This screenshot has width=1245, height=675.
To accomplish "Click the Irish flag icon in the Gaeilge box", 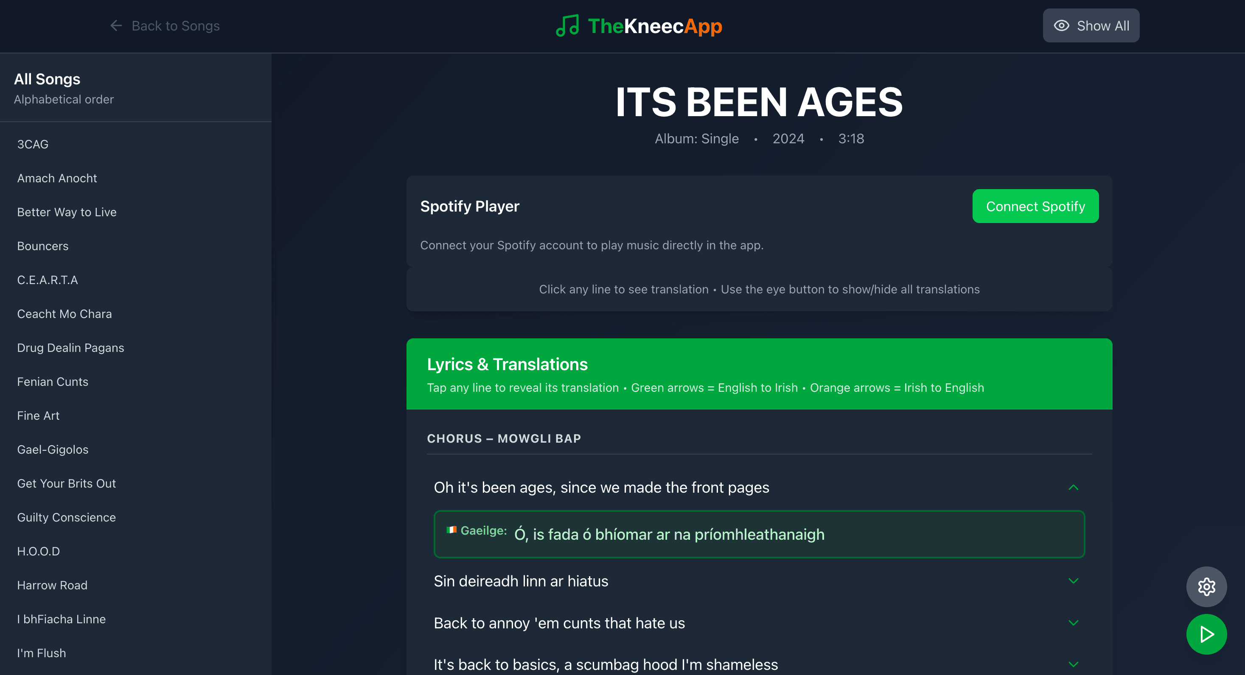I will point(452,530).
